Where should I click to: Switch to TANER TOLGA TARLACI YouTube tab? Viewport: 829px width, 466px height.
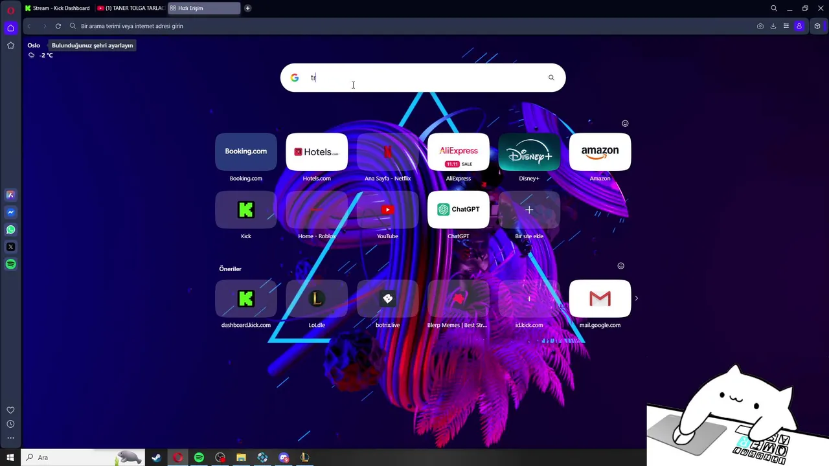click(130, 8)
